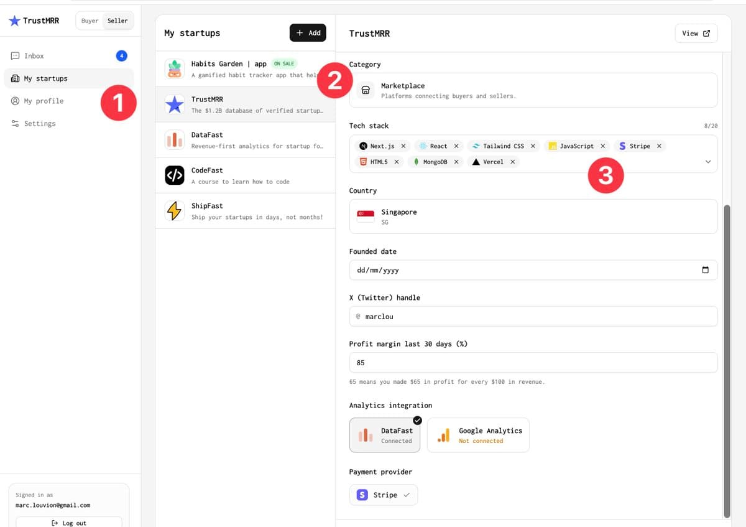Log out of the account

coord(69,523)
